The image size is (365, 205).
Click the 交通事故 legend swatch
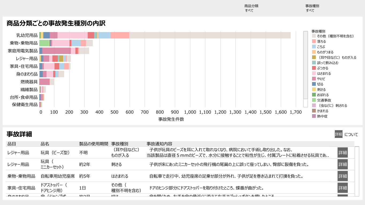314,100
